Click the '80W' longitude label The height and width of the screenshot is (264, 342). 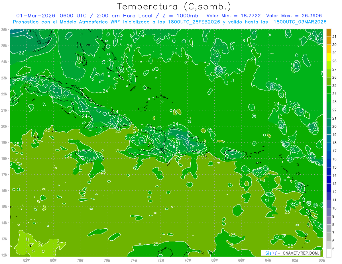[53, 260]
